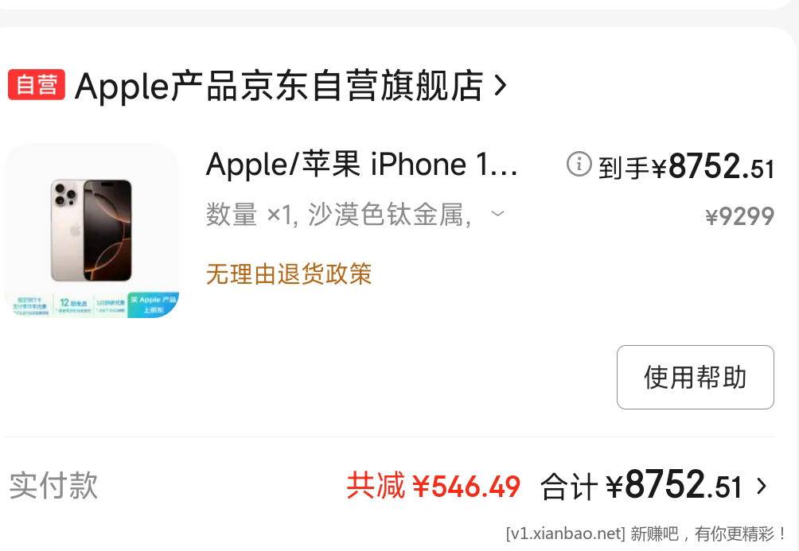Tap the 12 期免息 tag on thumbnail
The width and height of the screenshot is (799, 551).
73,305
